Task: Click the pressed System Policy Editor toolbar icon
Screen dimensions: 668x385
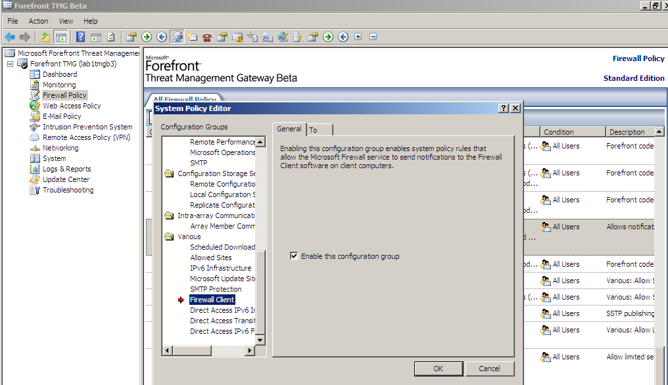Action: tap(178, 37)
